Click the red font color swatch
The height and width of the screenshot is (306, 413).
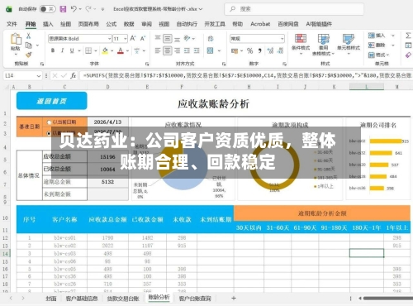click(121, 50)
